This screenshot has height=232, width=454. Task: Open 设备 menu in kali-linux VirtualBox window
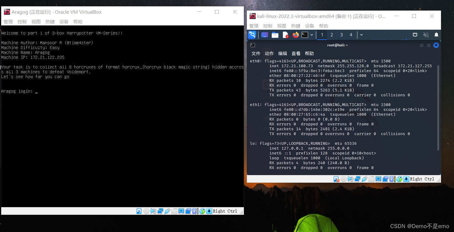tap(310, 26)
